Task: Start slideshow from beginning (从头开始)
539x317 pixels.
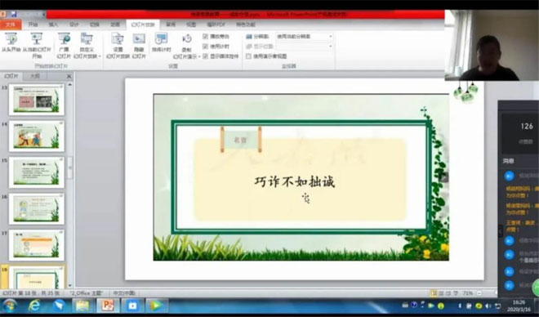Action: tap(11, 42)
